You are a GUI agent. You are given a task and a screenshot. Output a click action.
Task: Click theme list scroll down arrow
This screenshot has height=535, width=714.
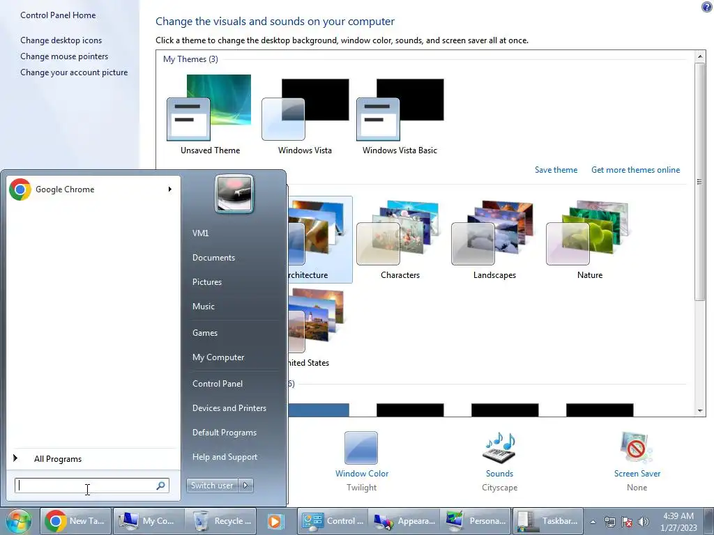click(x=700, y=411)
